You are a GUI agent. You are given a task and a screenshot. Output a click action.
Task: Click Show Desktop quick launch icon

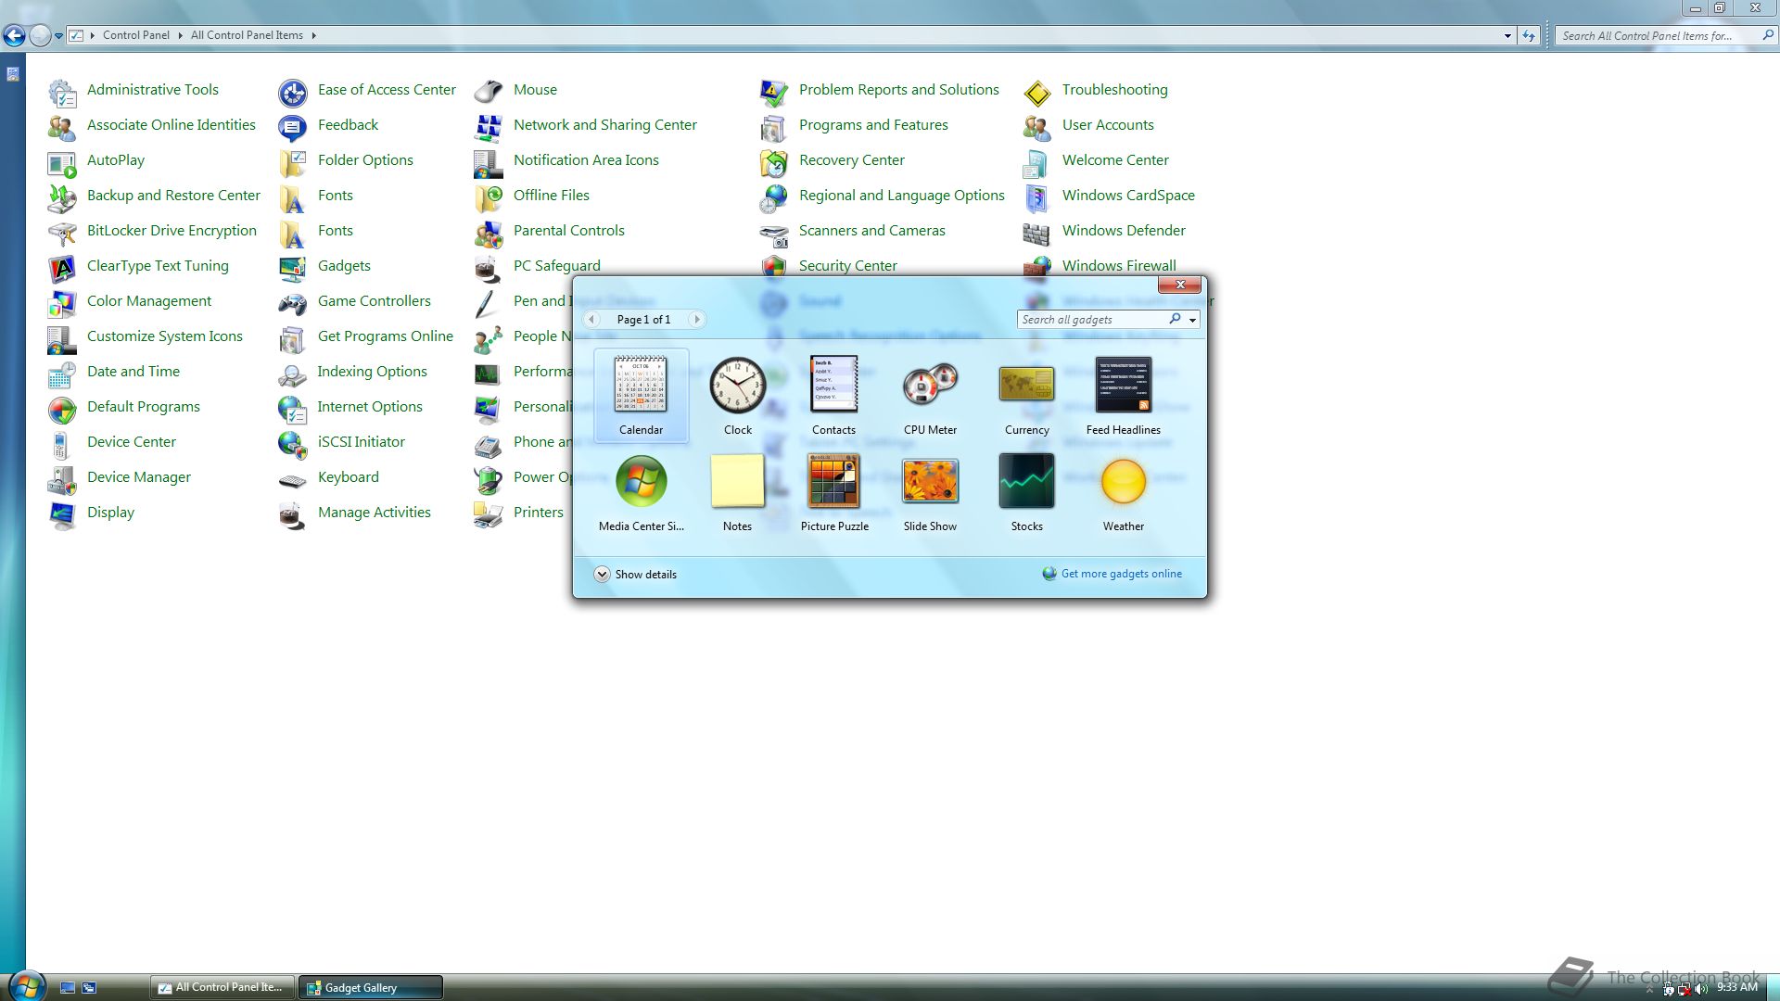click(67, 988)
